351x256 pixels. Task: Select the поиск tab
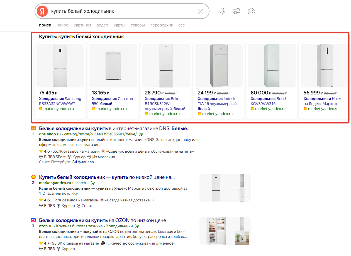pyautogui.click(x=45, y=25)
